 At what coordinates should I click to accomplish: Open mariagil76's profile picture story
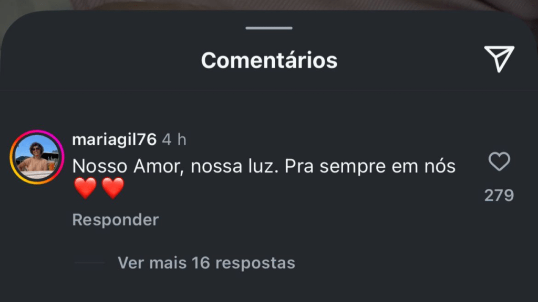pyautogui.click(x=37, y=157)
